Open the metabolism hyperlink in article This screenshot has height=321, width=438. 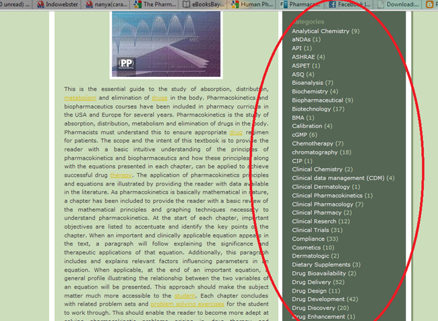pyautogui.click(x=80, y=98)
